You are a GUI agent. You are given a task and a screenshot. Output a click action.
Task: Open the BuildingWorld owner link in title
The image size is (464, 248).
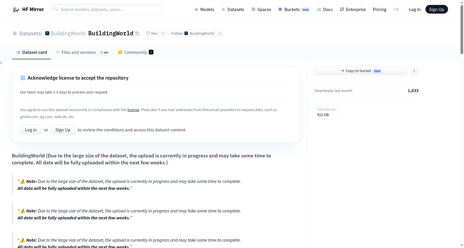click(x=68, y=34)
